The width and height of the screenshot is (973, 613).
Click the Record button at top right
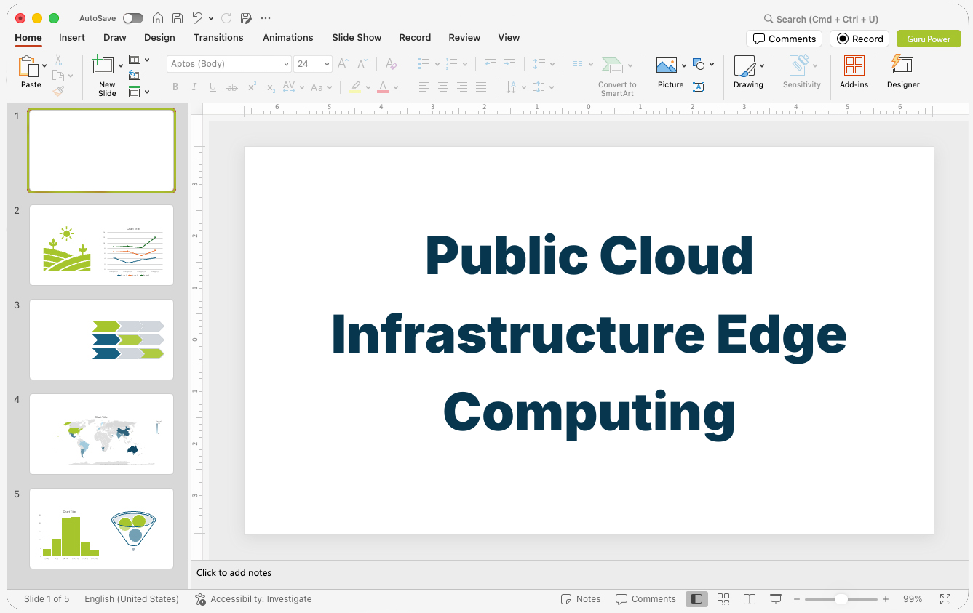tap(859, 39)
